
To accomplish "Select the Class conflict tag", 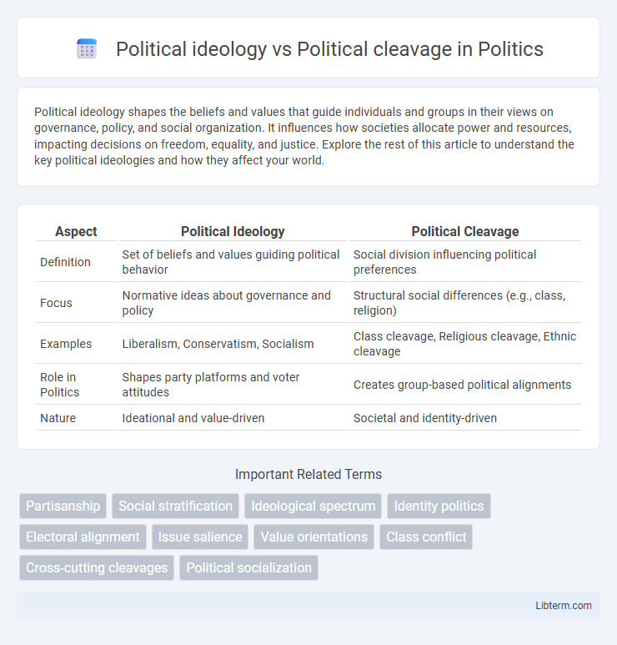I will [426, 537].
